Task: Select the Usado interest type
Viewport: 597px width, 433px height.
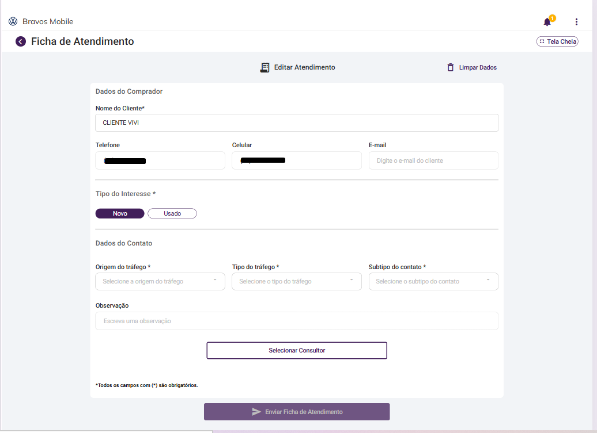Action: pos(172,213)
